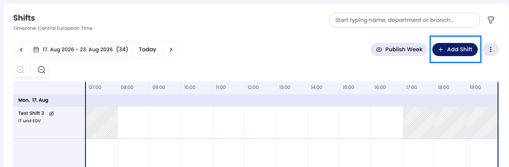Focus the name, department or branch search field
Viewport: 509px width, 167px height.
click(405, 20)
